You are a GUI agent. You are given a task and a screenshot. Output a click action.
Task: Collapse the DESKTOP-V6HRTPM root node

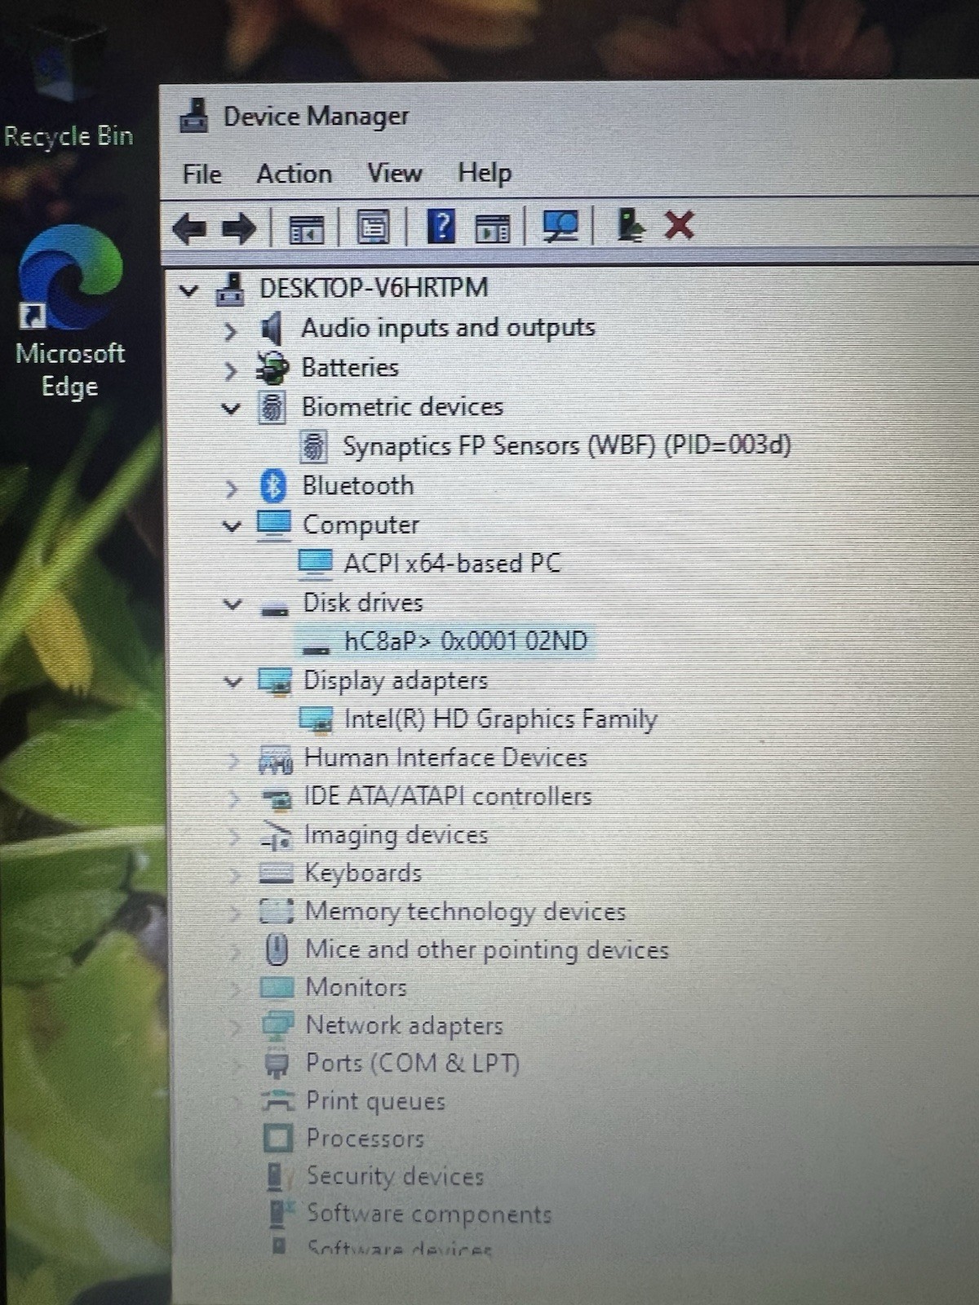pos(189,290)
